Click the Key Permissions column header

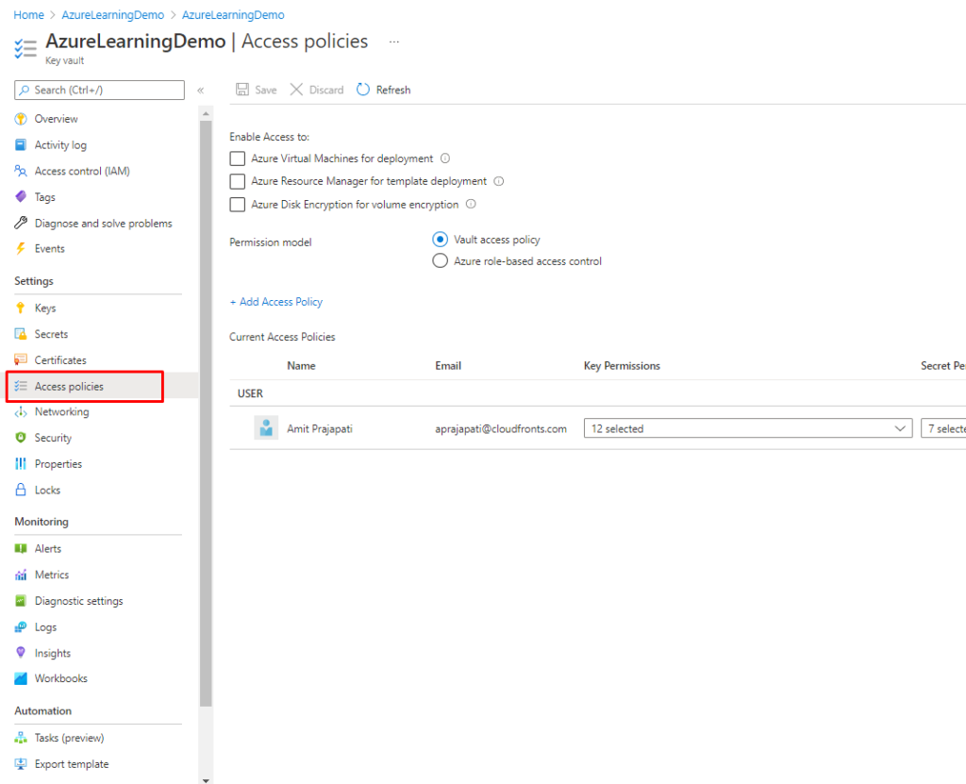[x=622, y=366]
